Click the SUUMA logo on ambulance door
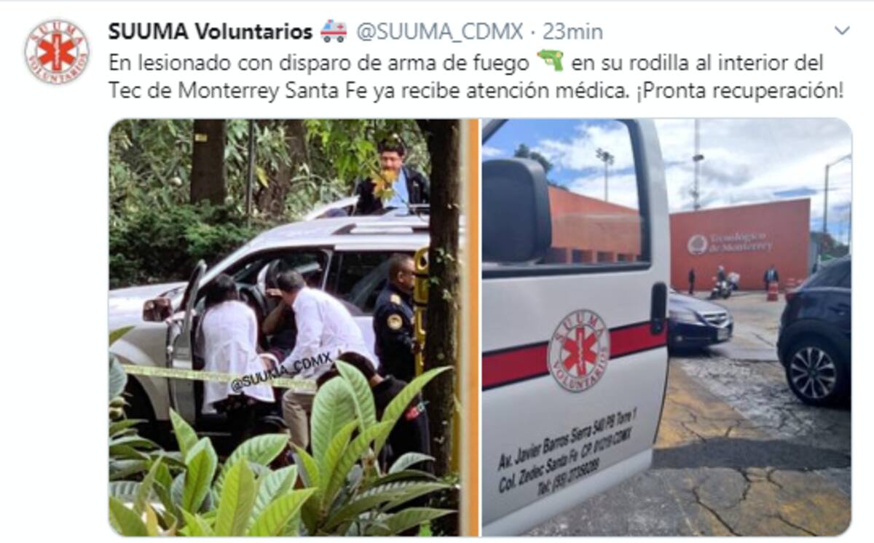Image resolution: width=874 pixels, height=543 pixels. (x=578, y=351)
